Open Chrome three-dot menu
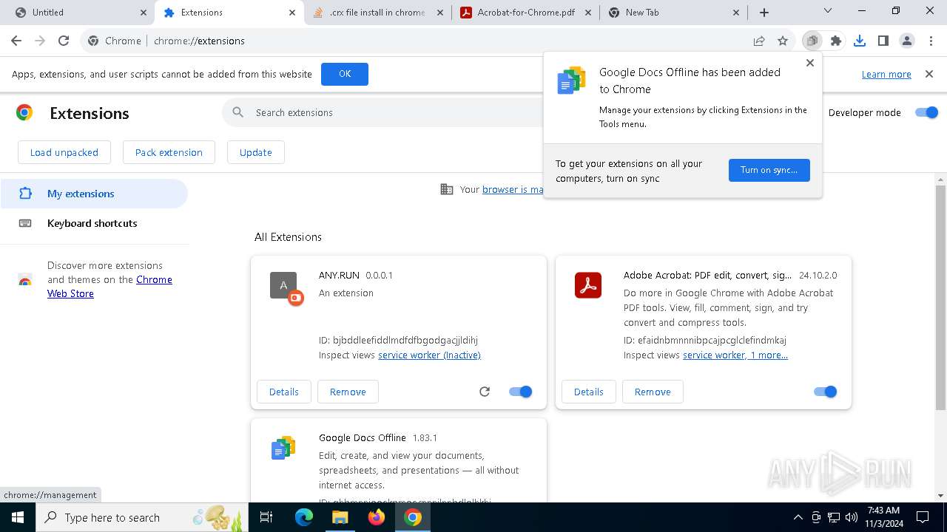This screenshot has height=532, width=947. pyautogui.click(x=931, y=41)
